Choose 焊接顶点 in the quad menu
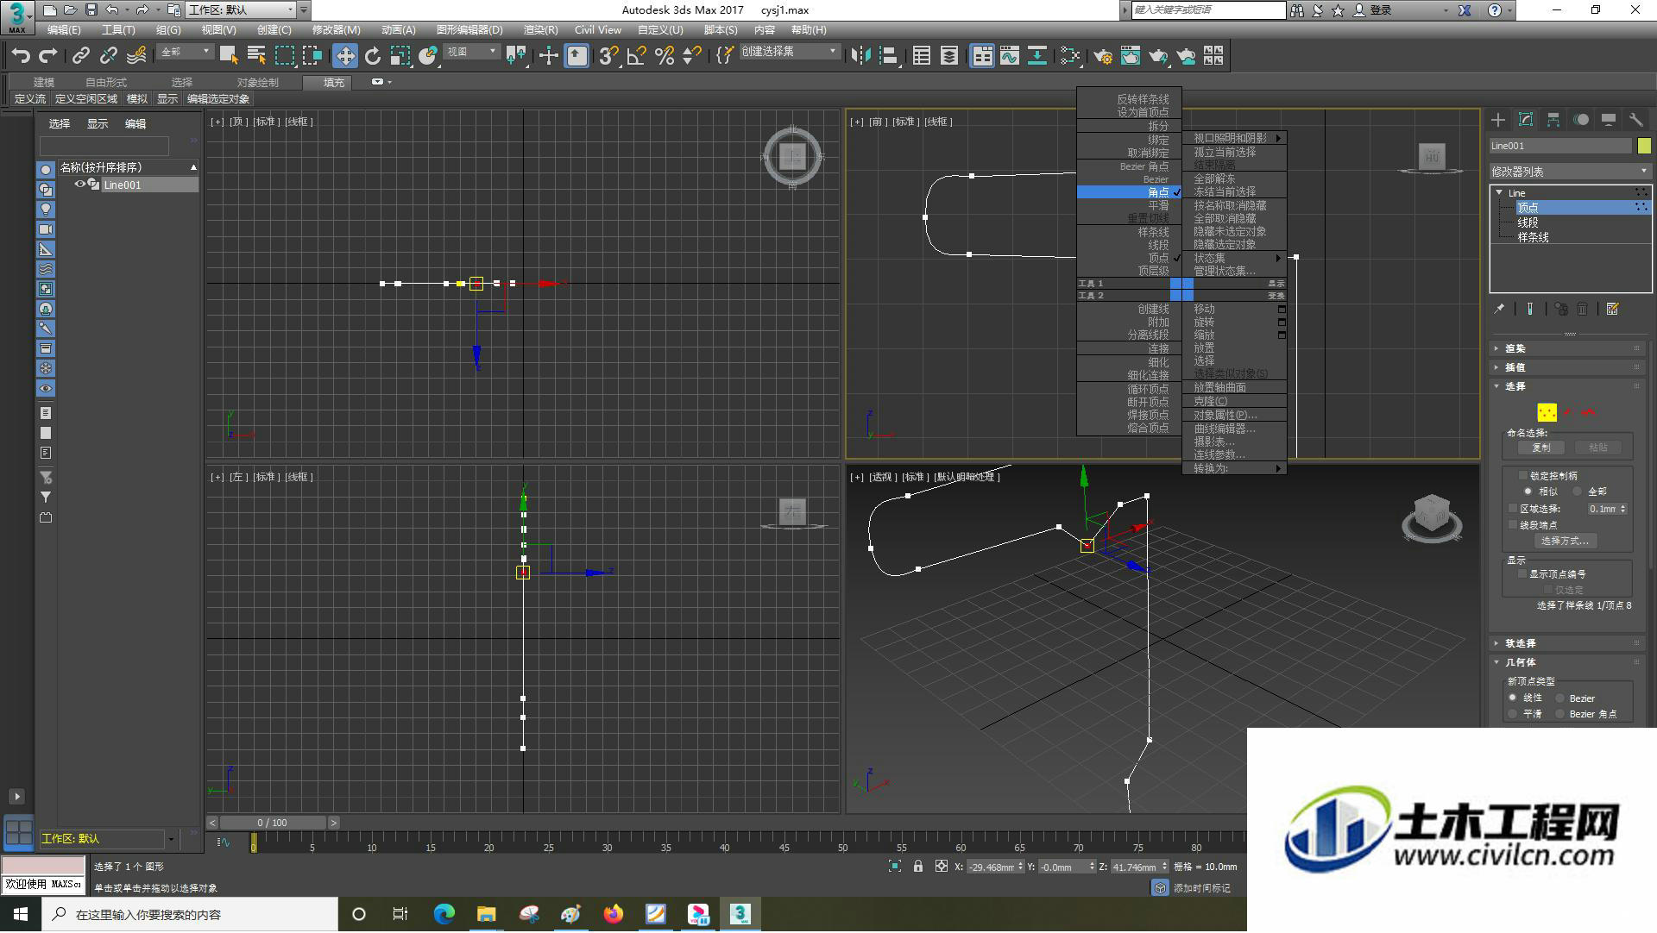This screenshot has height=933, width=1657. click(1148, 415)
